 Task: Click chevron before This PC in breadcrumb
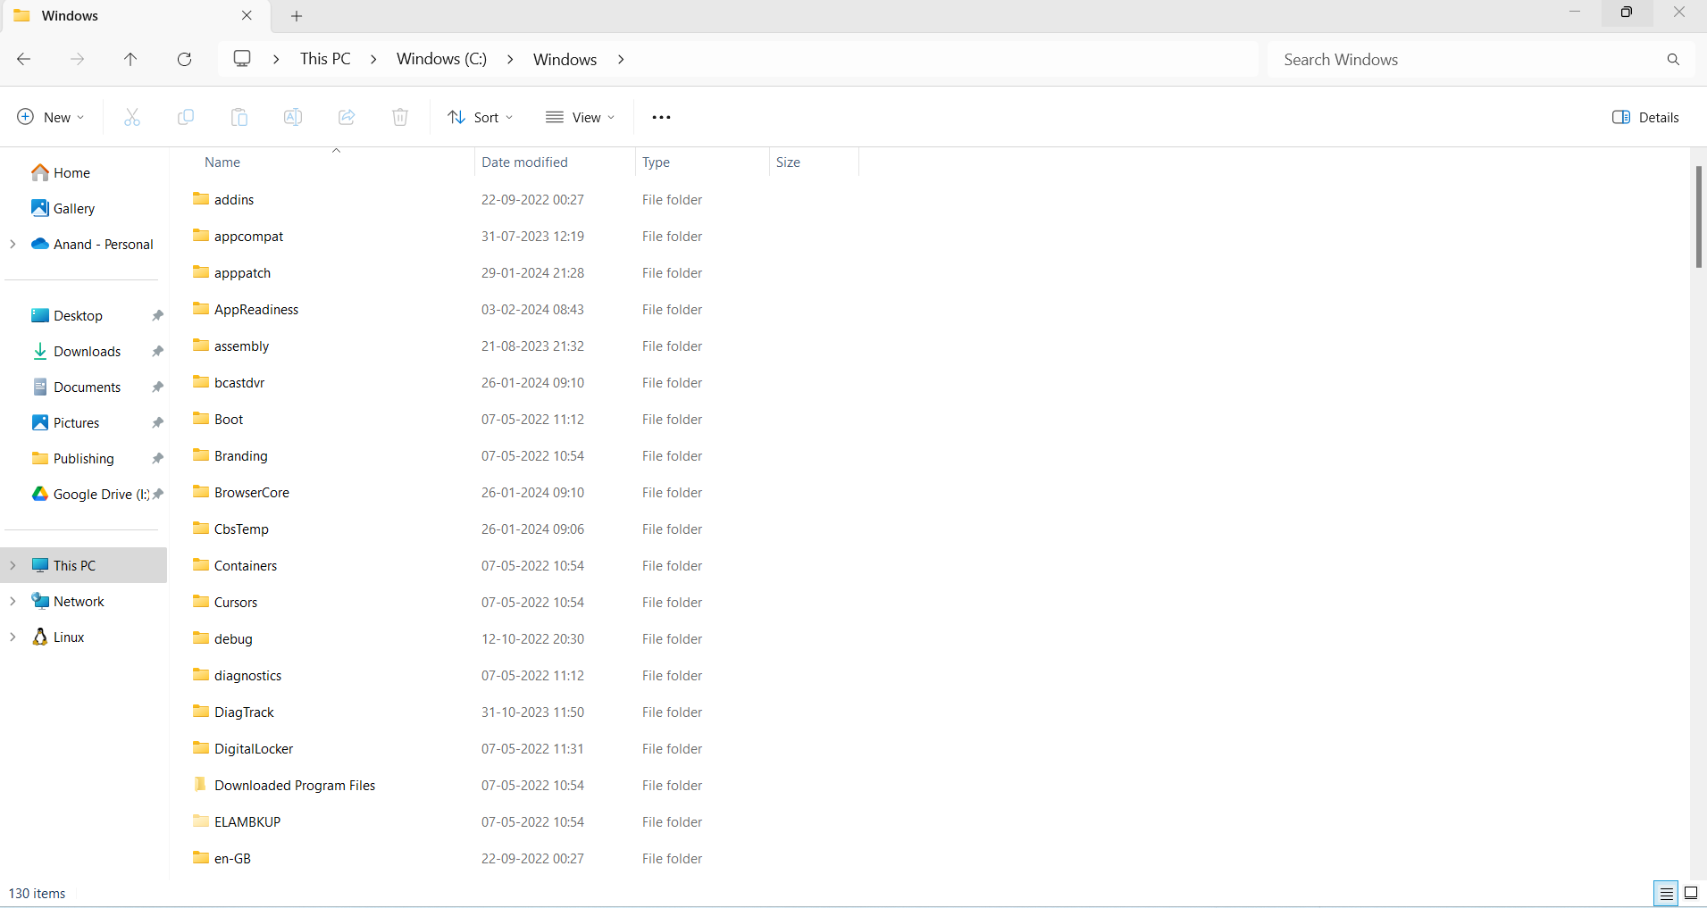coord(276,59)
